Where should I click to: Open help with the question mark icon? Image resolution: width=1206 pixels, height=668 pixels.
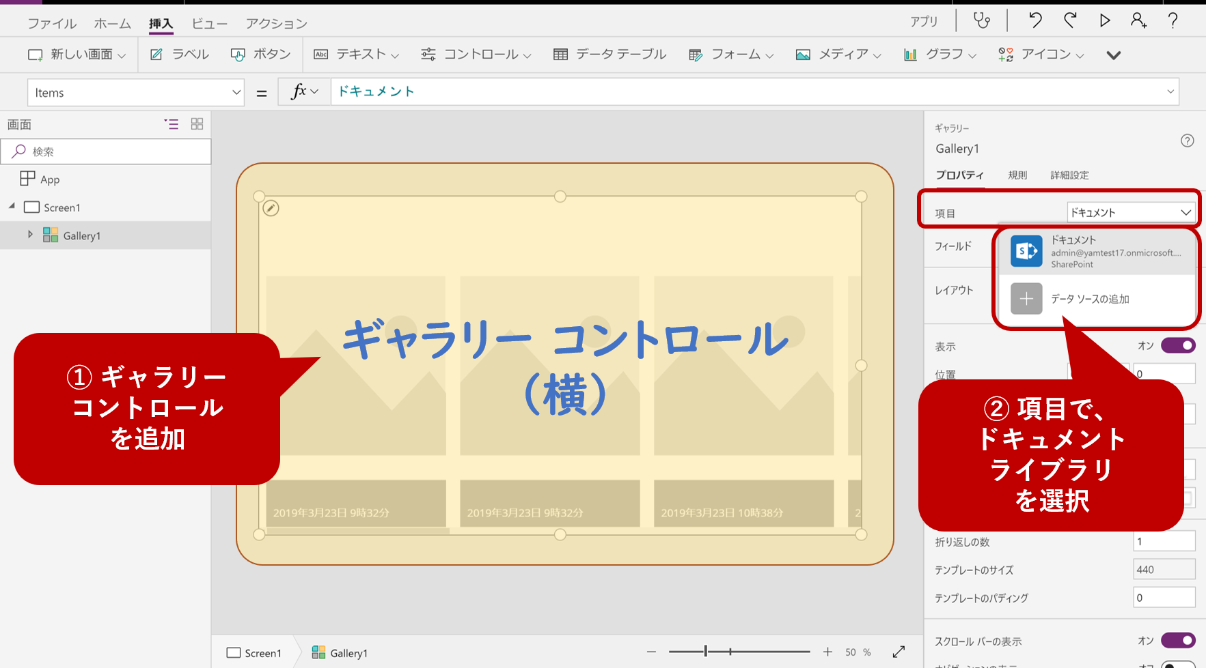click(1173, 20)
